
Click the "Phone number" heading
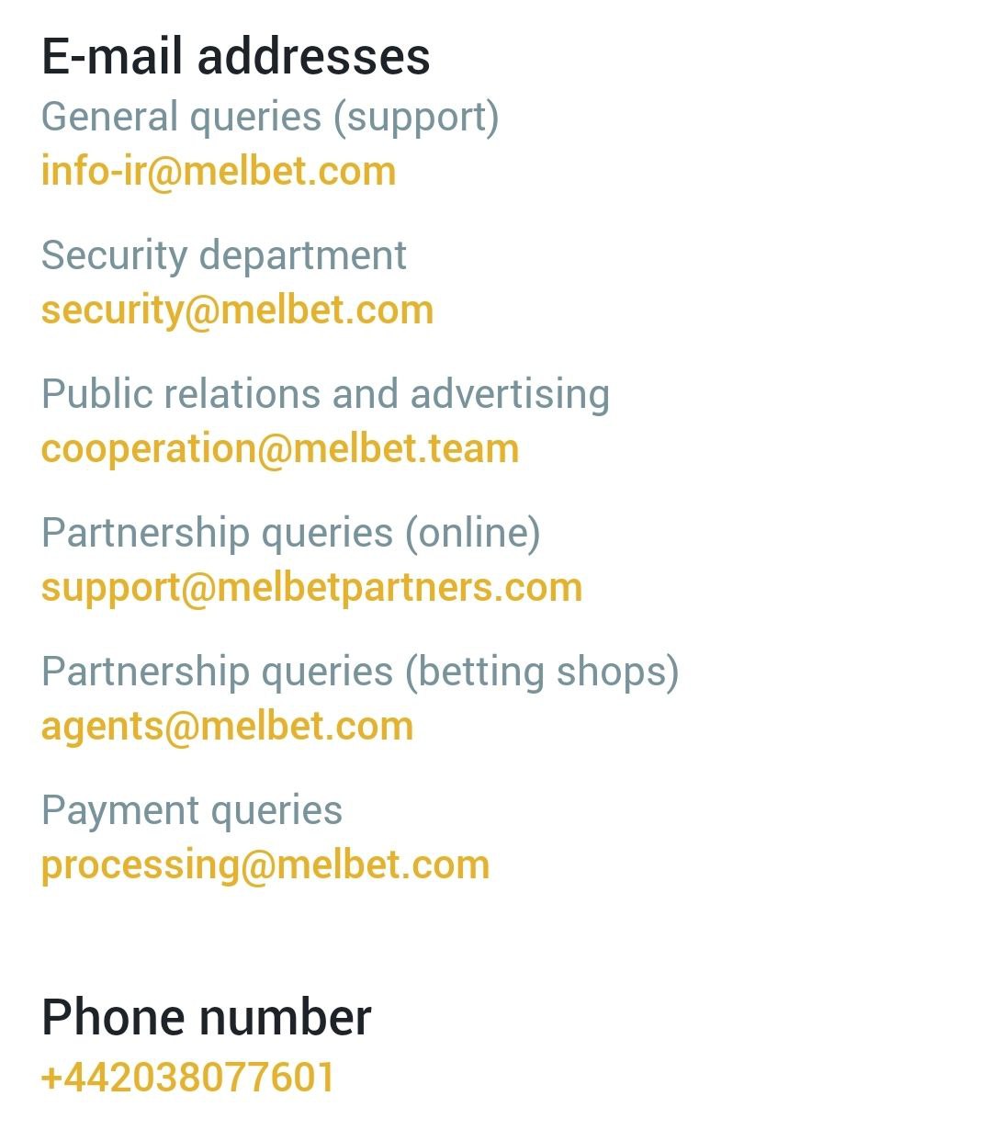click(206, 1018)
